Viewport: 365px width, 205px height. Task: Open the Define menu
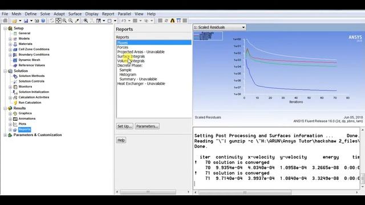31,14
